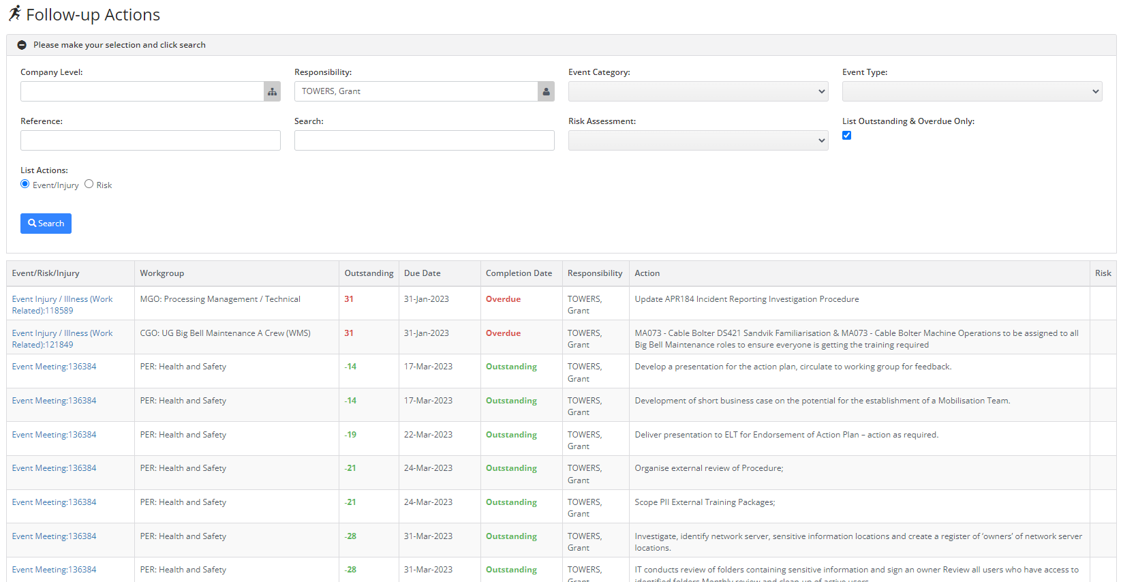Open Event Meeting:136384 link for Organise external review
This screenshot has height=582, width=1121.
coord(54,468)
